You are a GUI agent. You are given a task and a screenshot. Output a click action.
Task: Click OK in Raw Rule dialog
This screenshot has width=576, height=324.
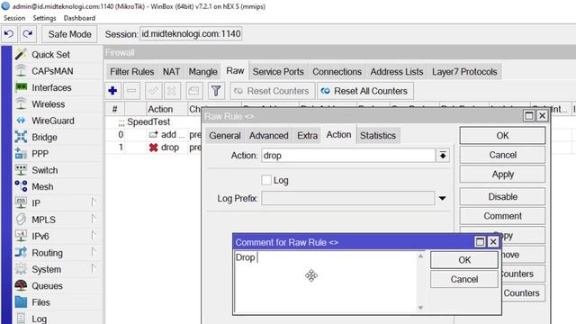tap(502, 136)
